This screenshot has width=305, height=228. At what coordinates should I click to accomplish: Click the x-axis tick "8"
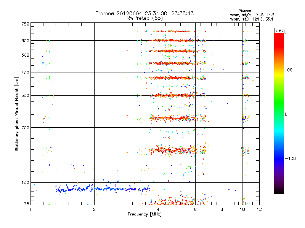[x=222, y=209]
